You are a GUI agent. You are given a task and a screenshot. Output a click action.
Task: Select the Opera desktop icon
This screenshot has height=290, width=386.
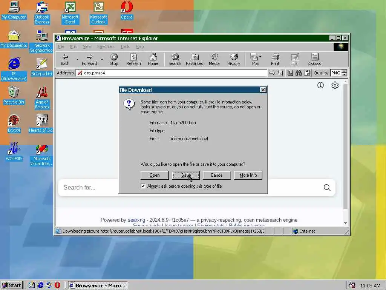tap(127, 10)
